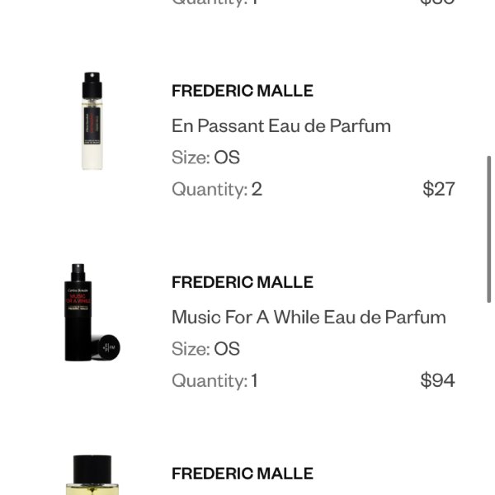Click the cut-off Quantity text at top
The width and height of the screenshot is (495, 495).
[x=215, y=2]
